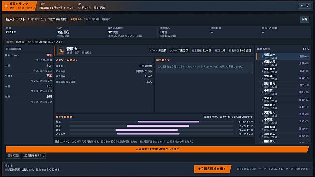315x177 pixels.
Task: Select 中川 爽 in the candidate list
Action: click(x=283, y=92)
